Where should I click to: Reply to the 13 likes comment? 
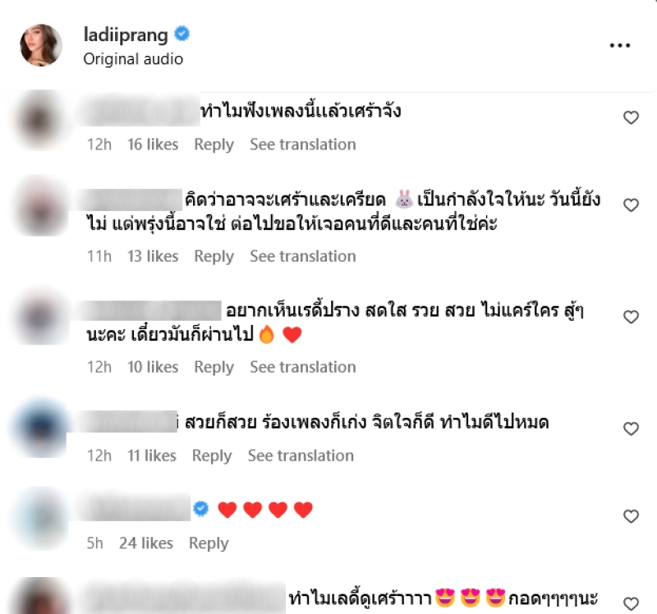pyautogui.click(x=214, y=256)
